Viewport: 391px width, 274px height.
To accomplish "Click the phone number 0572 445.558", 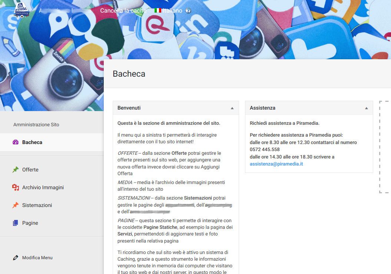I will [x=265, y=150].
